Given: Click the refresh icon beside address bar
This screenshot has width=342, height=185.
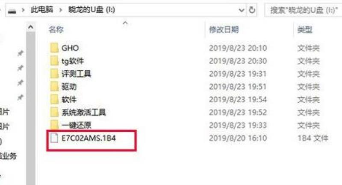Looking at the screenshot, I should (252, 10).
